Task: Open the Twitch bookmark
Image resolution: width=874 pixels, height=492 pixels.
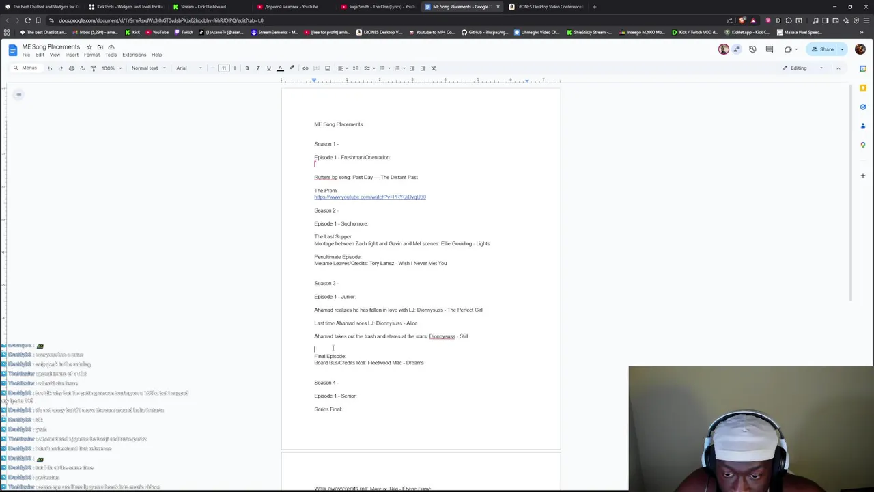Action: (x=184, y=32)
